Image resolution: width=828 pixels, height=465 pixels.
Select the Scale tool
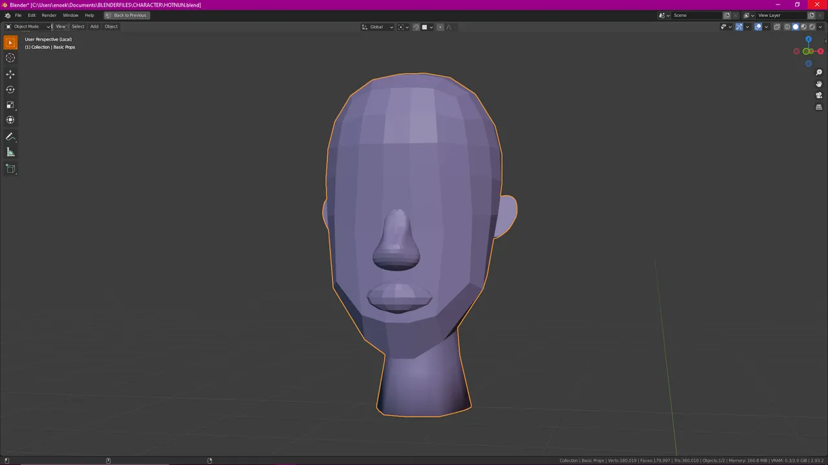coord(10,105)
